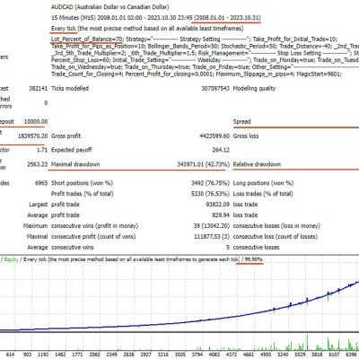Click the balance curve near trade 6107

coord(338,291)
